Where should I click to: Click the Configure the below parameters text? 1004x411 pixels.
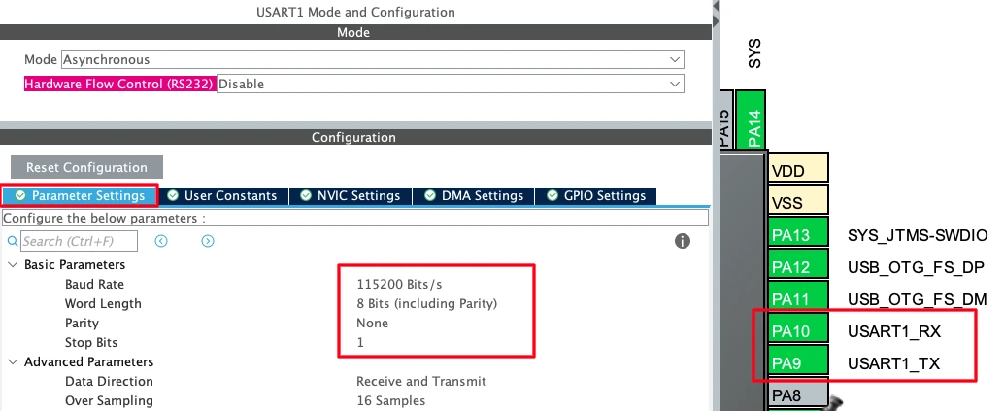[x=104, y=218]
